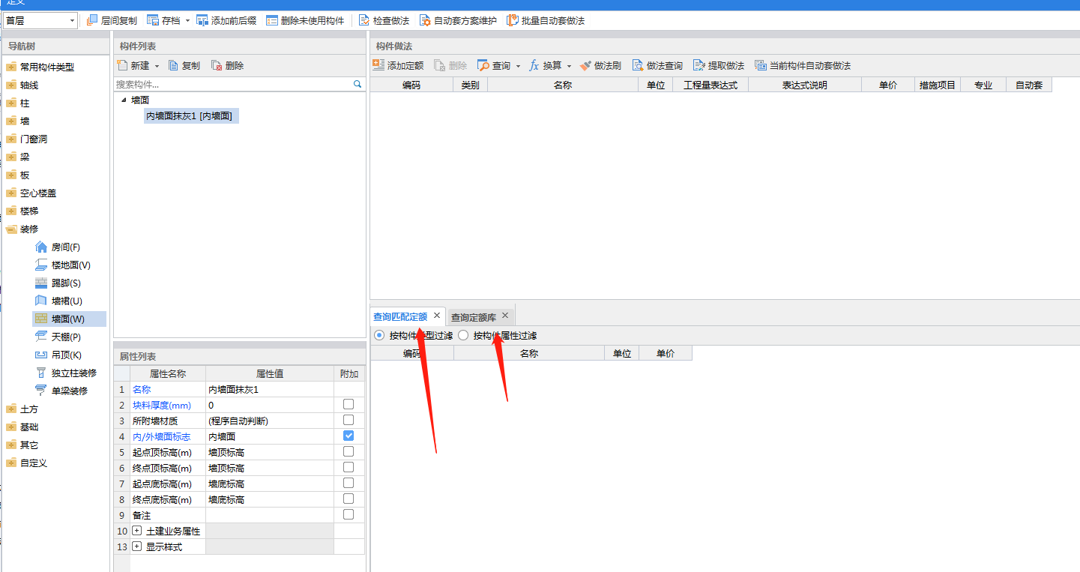This screenshot has width=1080, height=572.
Task: Select 吊顶(K) in the navigation tree
Action: [x=58, y=355]
